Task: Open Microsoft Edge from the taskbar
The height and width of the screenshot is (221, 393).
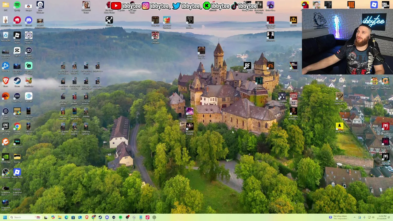Action: click(x=66, y=217)
